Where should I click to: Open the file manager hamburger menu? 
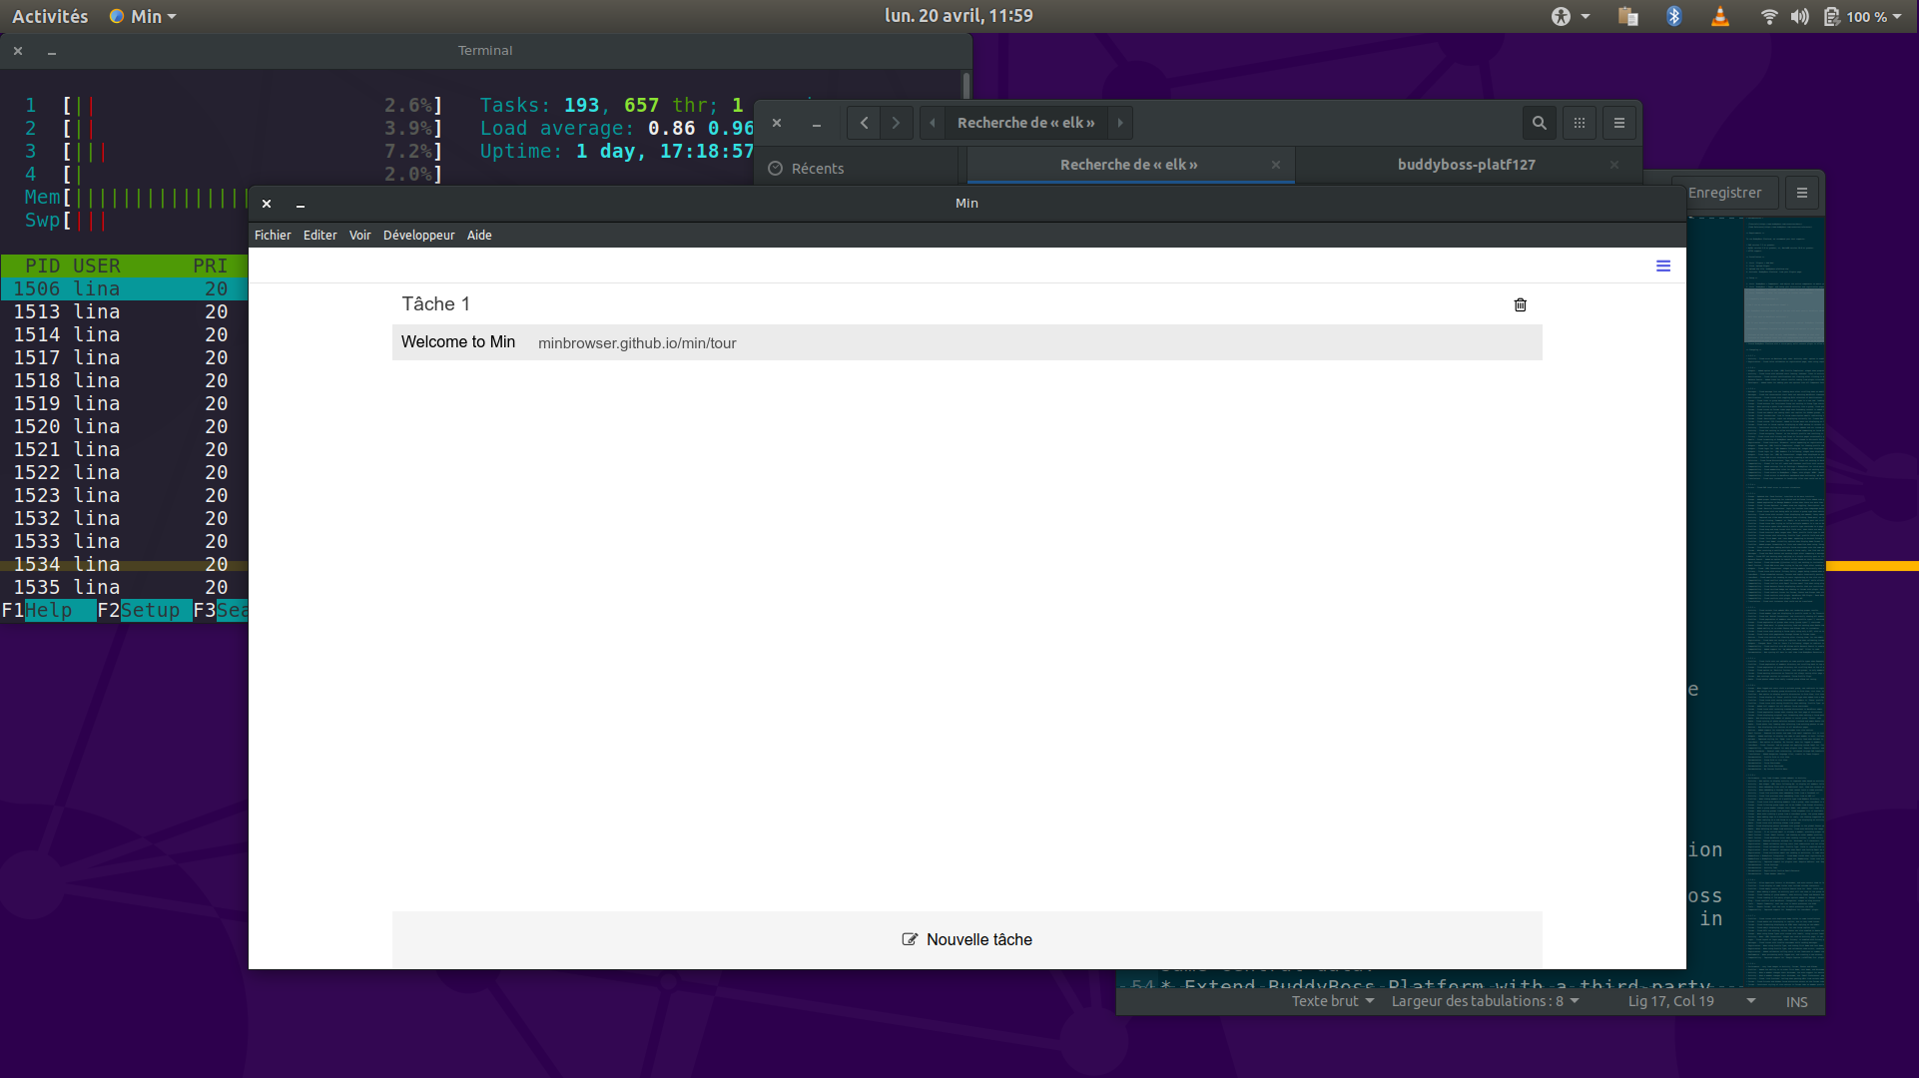pos(1618,123)
